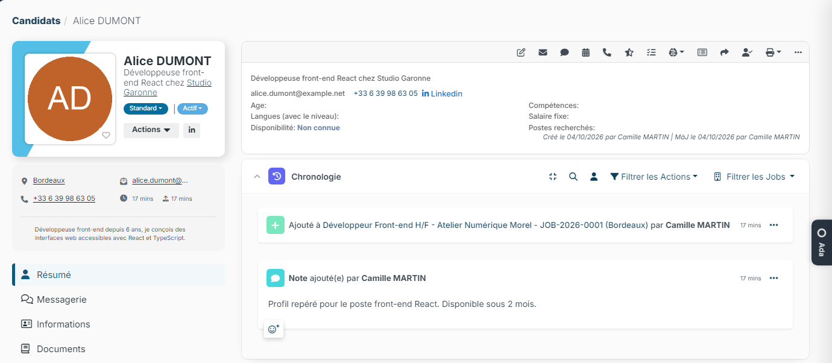Open the Développeur Front-end H/F job link
Screen dimensions: 832x363
485,225
